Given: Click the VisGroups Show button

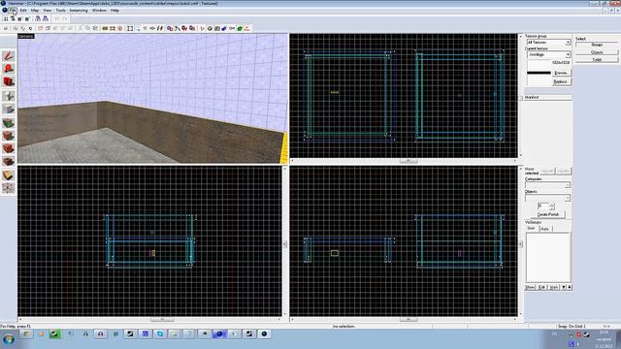Looking at the screenshot, I should tap(530, 287).
